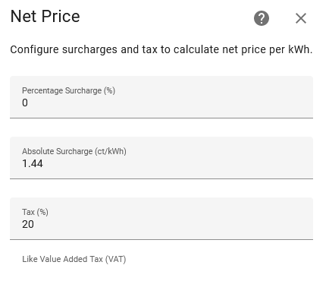Click the Tax (%) label text

(35, 212)
